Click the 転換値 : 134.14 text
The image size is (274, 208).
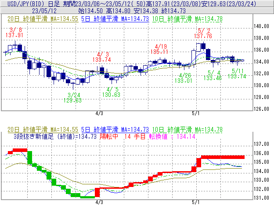click(172, 136)
